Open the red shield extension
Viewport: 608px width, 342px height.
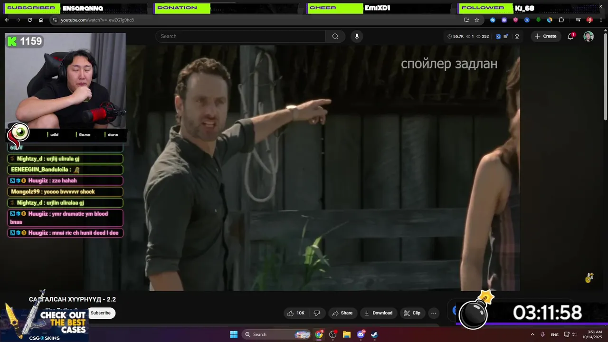515,20
